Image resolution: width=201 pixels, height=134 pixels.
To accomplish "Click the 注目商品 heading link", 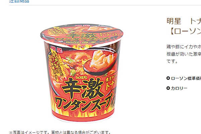I will (x=19, y=1).
